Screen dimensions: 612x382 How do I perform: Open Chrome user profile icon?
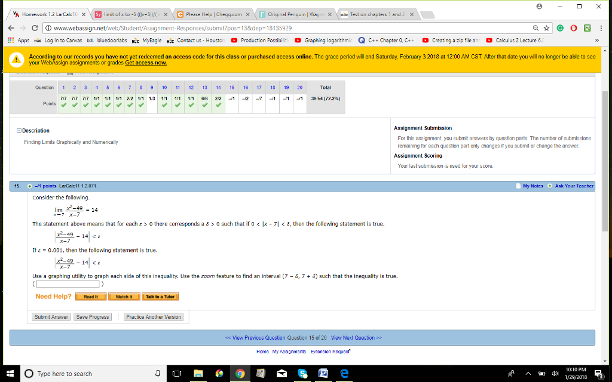(x=540, y=6)
